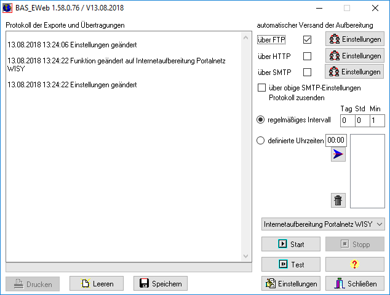
Task: Click the Std interval field
Action: coord(362,121)
